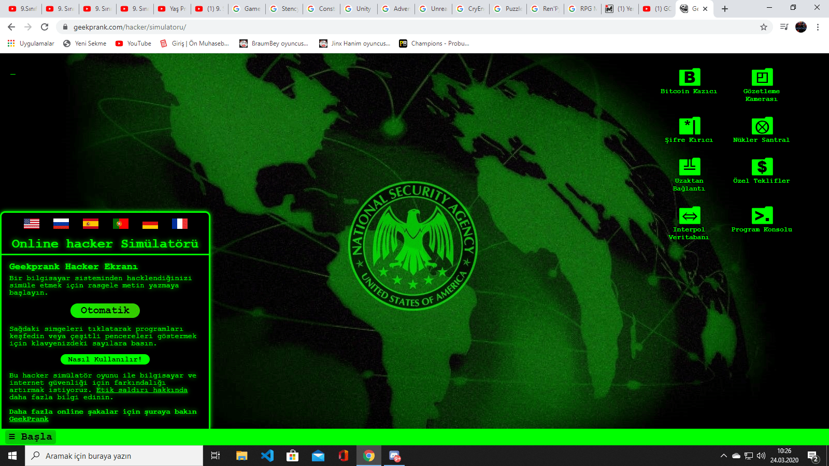Open the Uygulamalar apps bookmark
This screenshot has width=829, height=466.
(x=31, y=43)
